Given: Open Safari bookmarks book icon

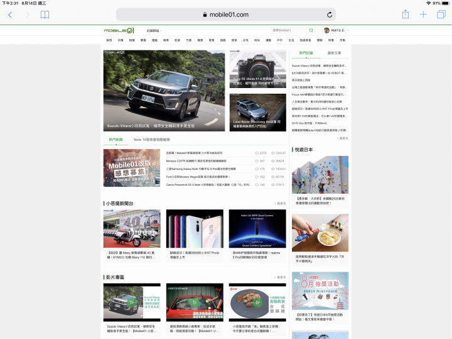Looking at the screenshot, I should coord(45,14).
